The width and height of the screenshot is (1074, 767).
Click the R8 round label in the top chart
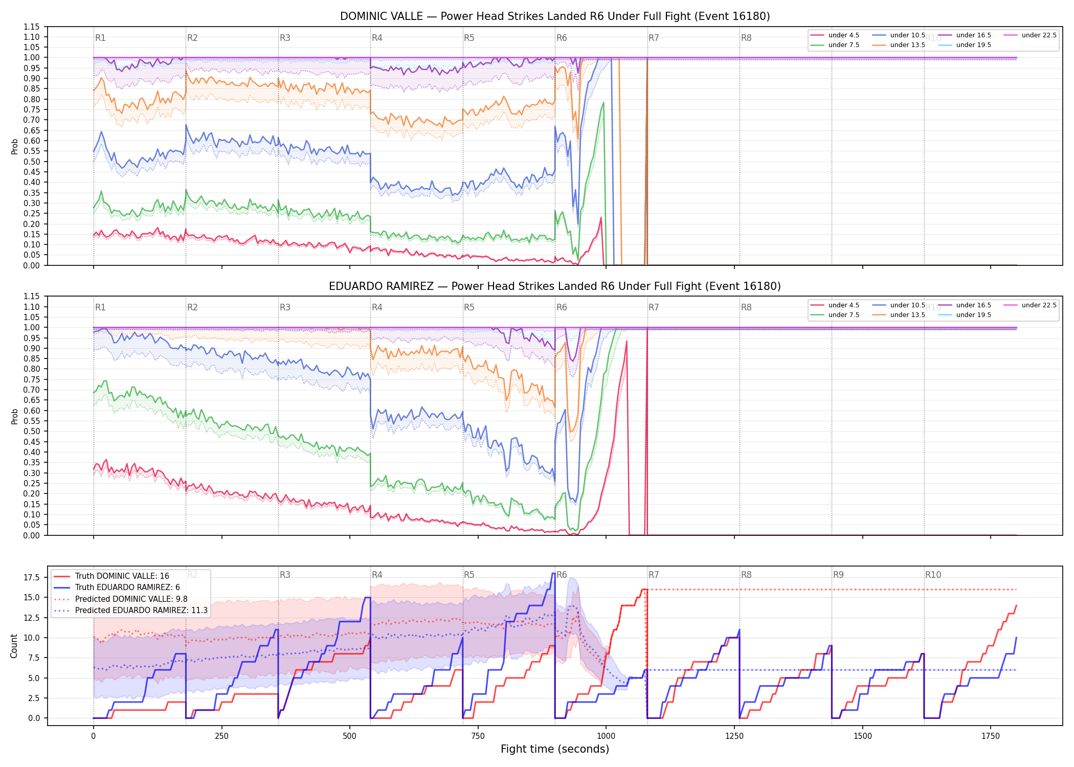(x=746, y=38)
